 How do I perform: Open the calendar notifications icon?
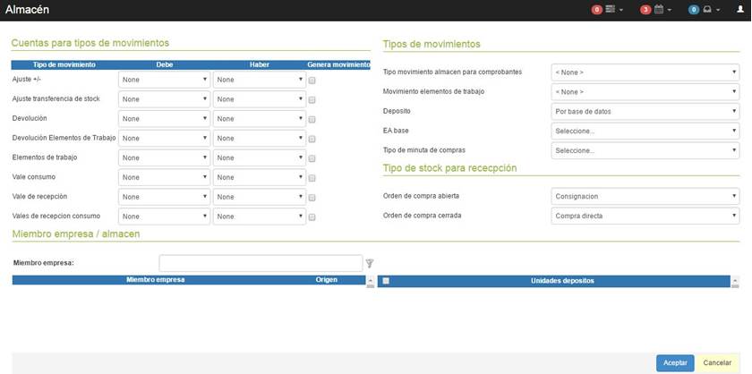[x=659, y=9]
